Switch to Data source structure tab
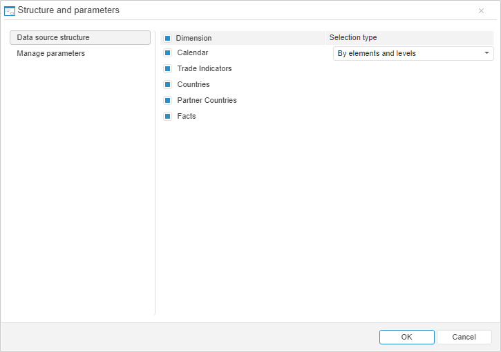Image resolution: width=501 pixels, height=352 pixels. pyautogui.click(x=80, y=37)
